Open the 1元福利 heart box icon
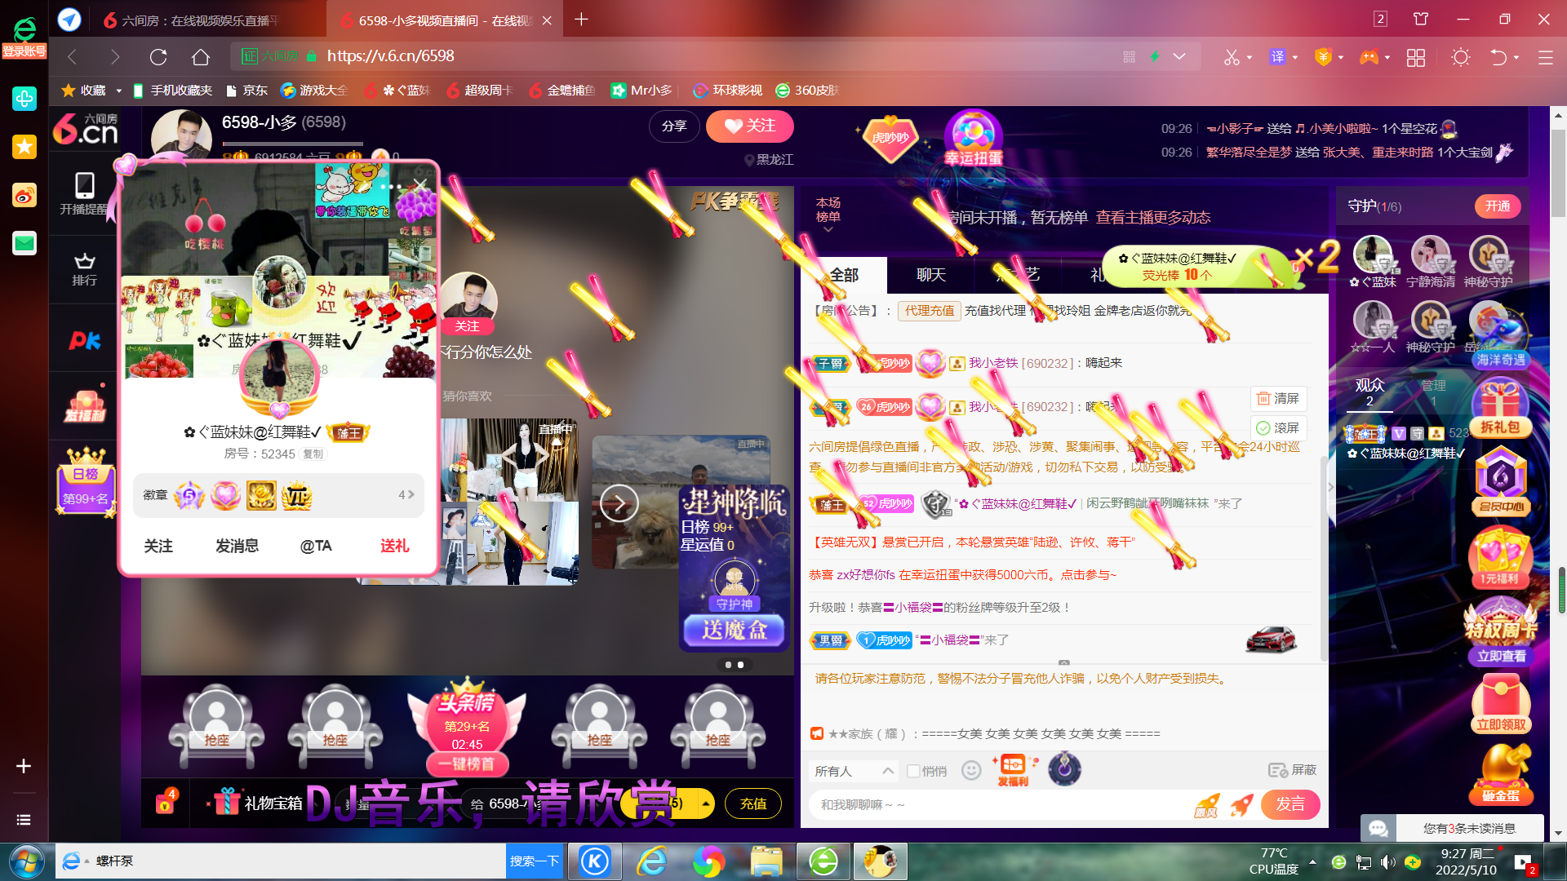Screen dimensions: 1567x881 point(1501,557)
